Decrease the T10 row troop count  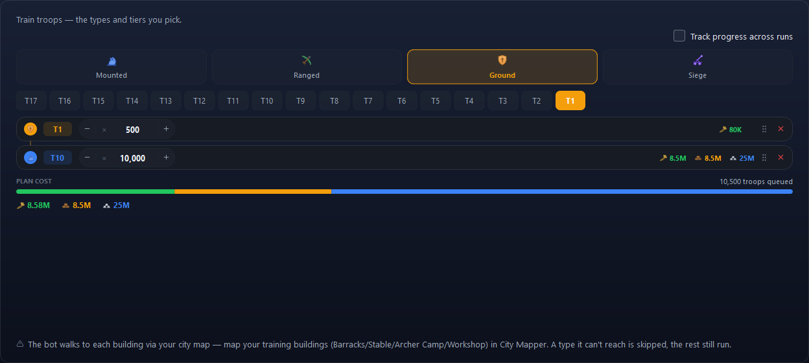88,158
